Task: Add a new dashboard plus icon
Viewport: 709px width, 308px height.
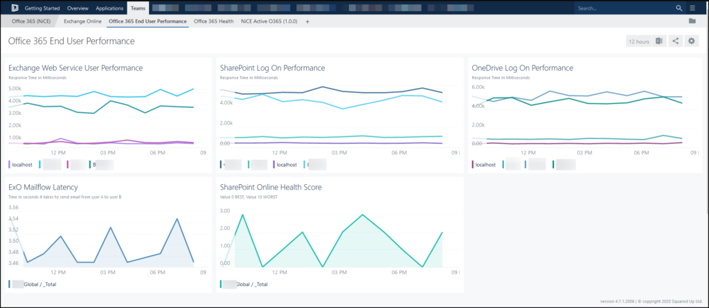Action: tap(307, 21)
